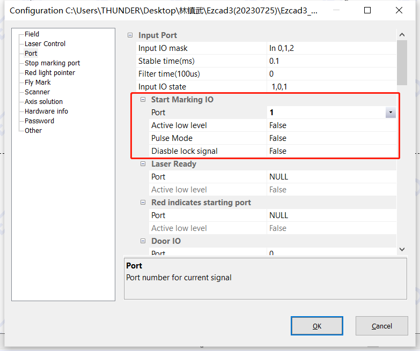420x351 pixels.
Task: Collapse the Door IO group
Action: point(143,241)
